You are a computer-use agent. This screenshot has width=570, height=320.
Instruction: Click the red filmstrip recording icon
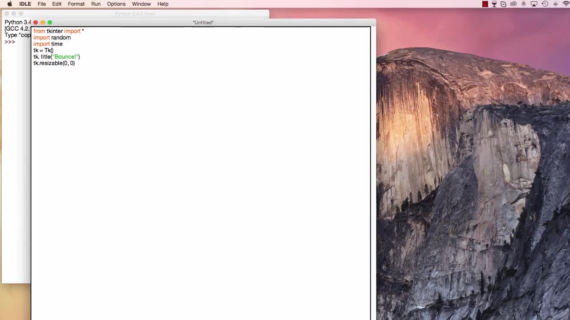pos(485,4)
